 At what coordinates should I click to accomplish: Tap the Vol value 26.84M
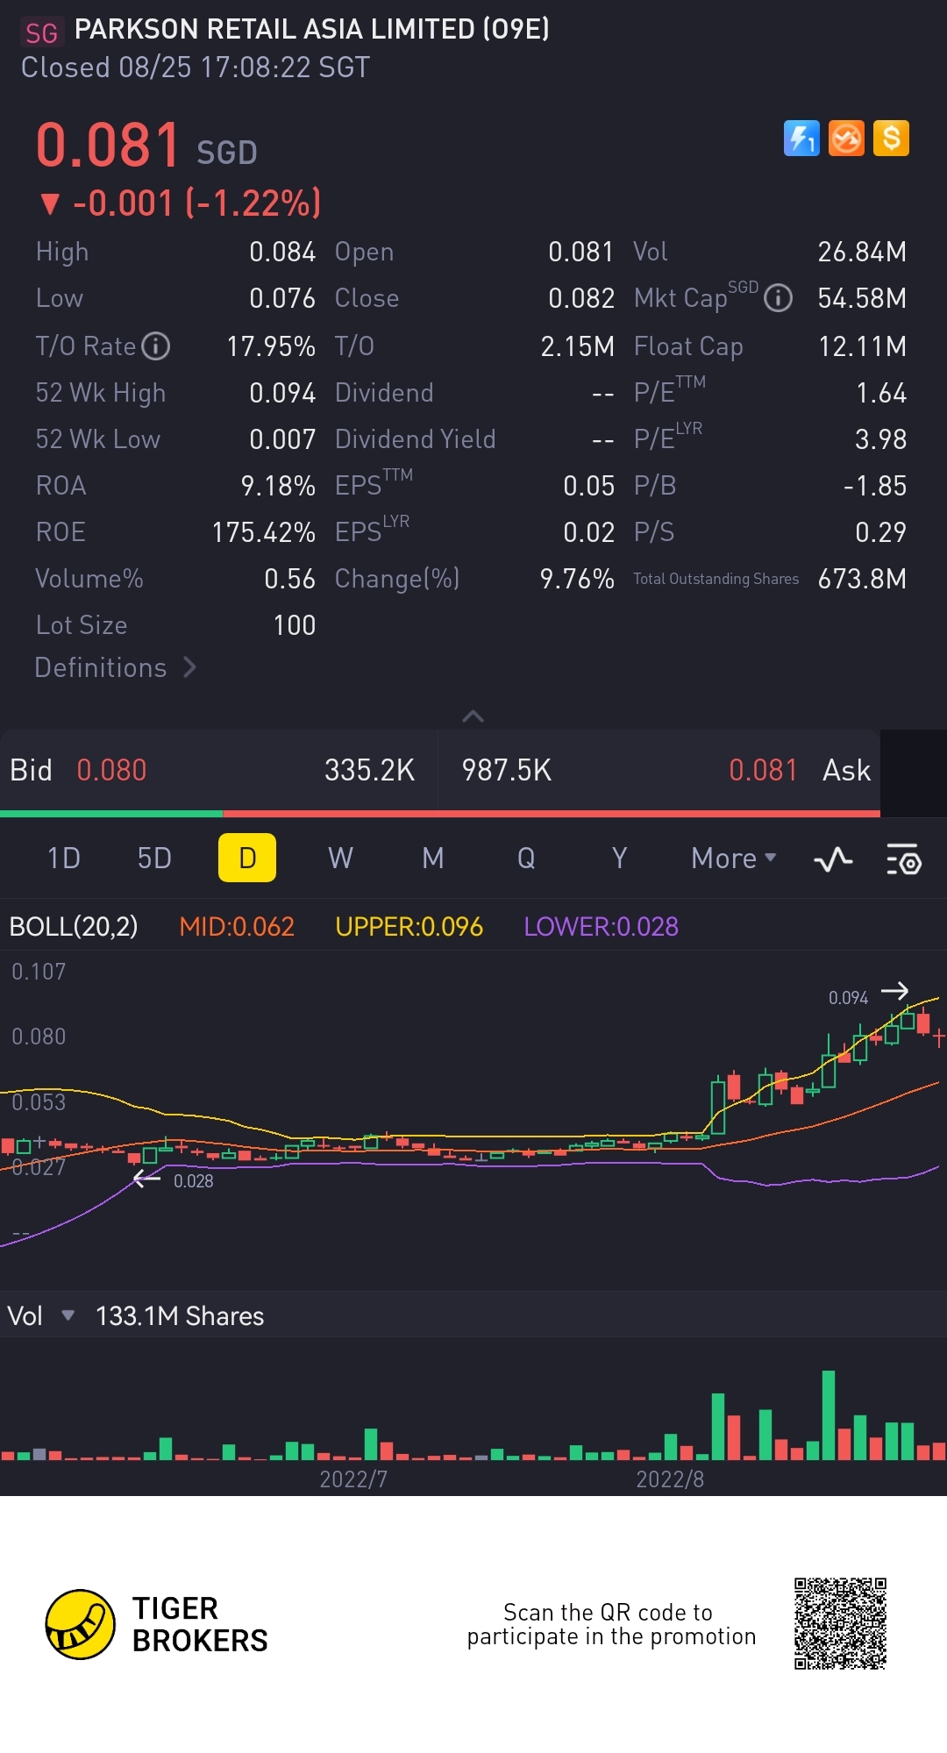click(x=862, y=252)
